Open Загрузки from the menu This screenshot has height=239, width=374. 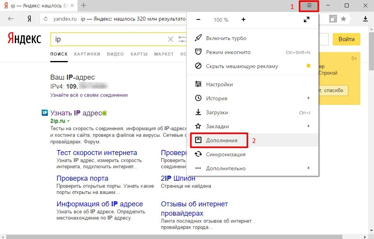click(252, 112)
